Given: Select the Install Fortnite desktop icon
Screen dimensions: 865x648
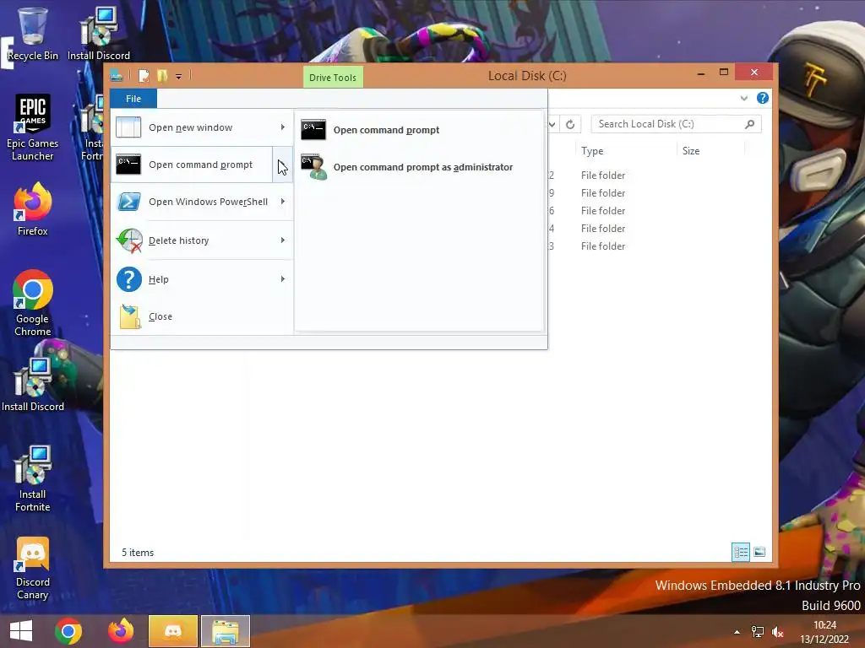Looking at the screenshot, I should tap(32, 478).
